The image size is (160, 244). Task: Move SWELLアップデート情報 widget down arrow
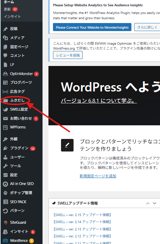[154, 204]
